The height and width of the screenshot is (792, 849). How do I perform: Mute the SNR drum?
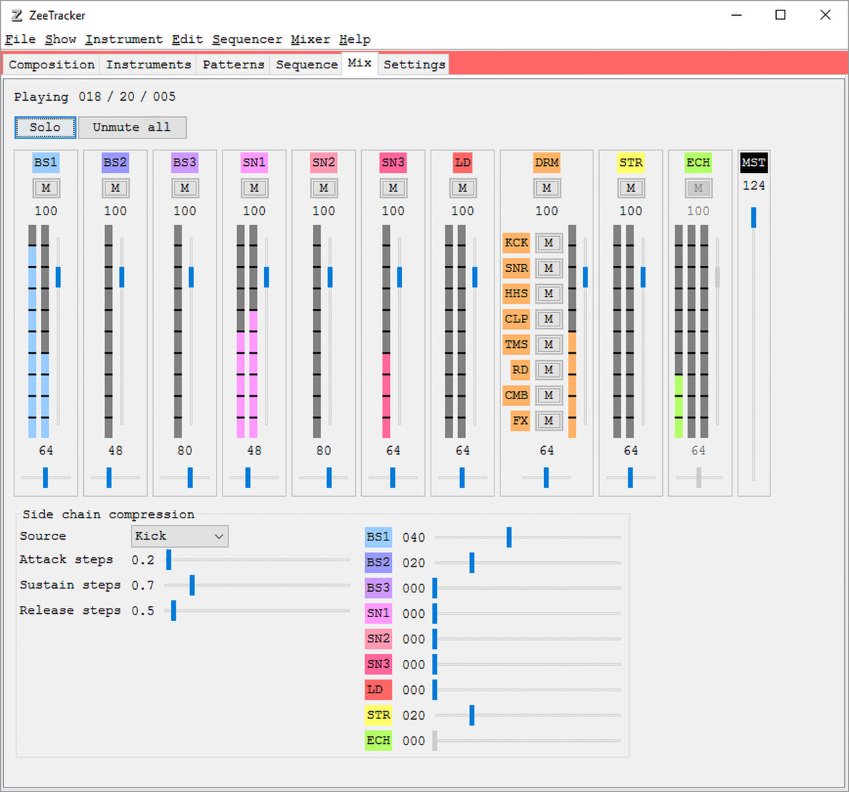549,268
